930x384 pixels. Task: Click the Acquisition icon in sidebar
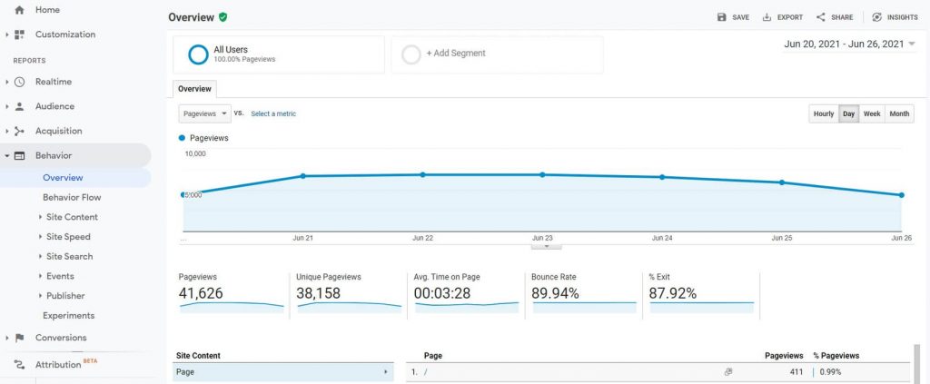click(x=19, y=131)
